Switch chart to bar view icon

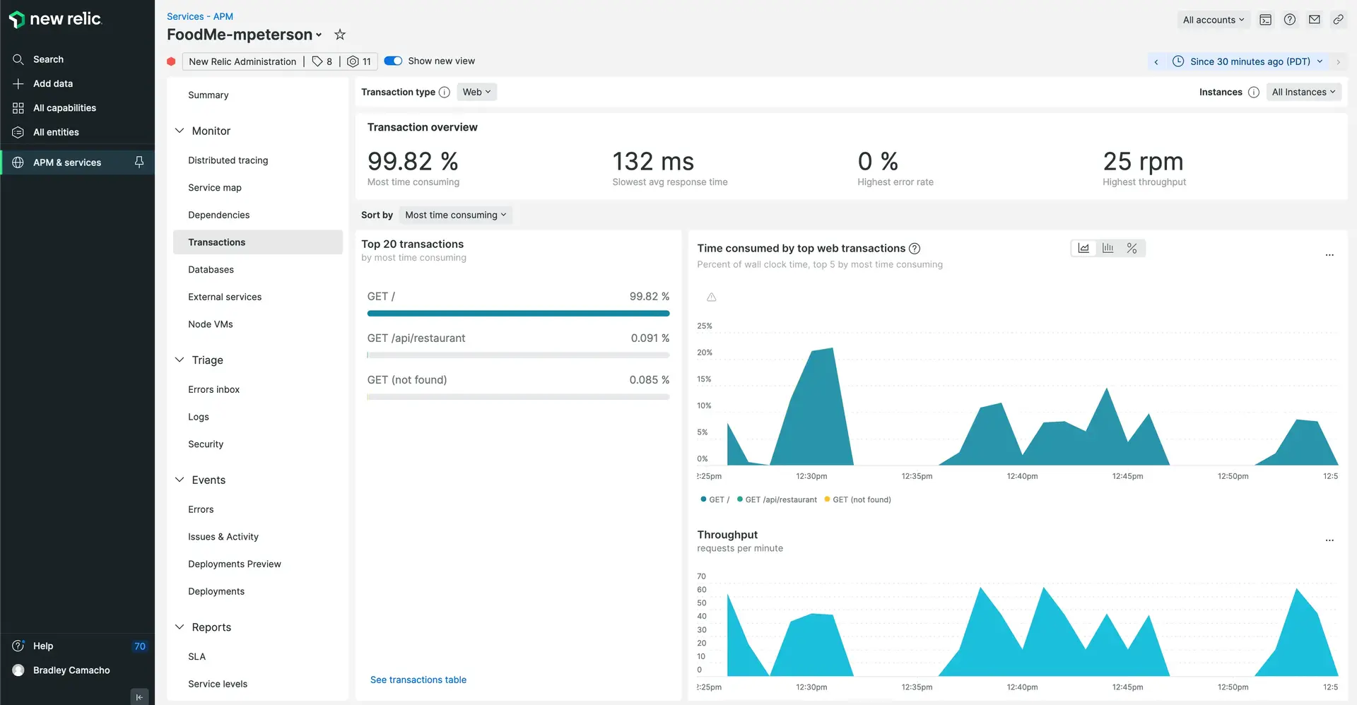(x=1108, y=248)
